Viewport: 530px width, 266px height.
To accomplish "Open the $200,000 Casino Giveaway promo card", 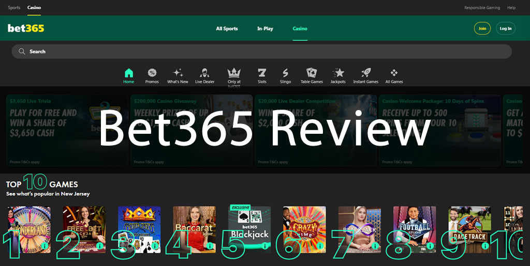I will [x=192, y=131].
